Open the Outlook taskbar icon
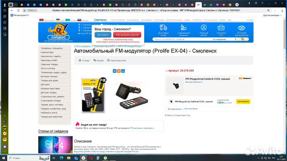Image resolution: width=287 pixels, height=161 pixels. pyautogui.click(x=76, y=158)
